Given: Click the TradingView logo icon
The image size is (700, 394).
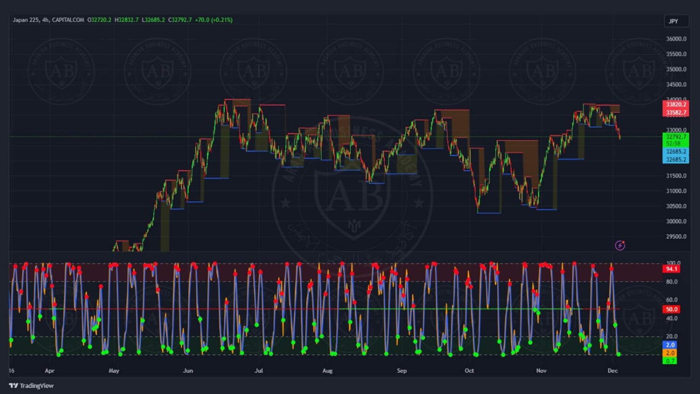Looking at the screenshot, I should click(13, 386).
